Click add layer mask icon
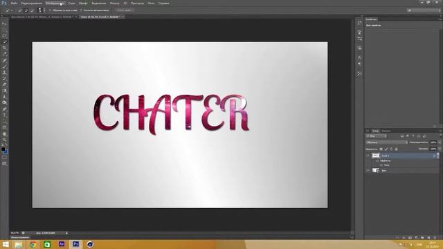Viewport: 443px width, 249px height. (x=410, y=238)
